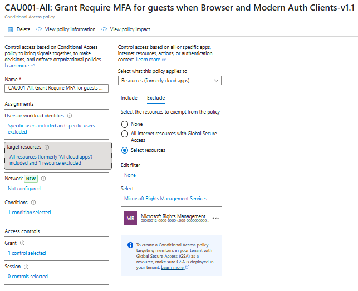Choose All internet resources with Global Secure Access
This screenshot has width=358, height=291.
point(125,134)
